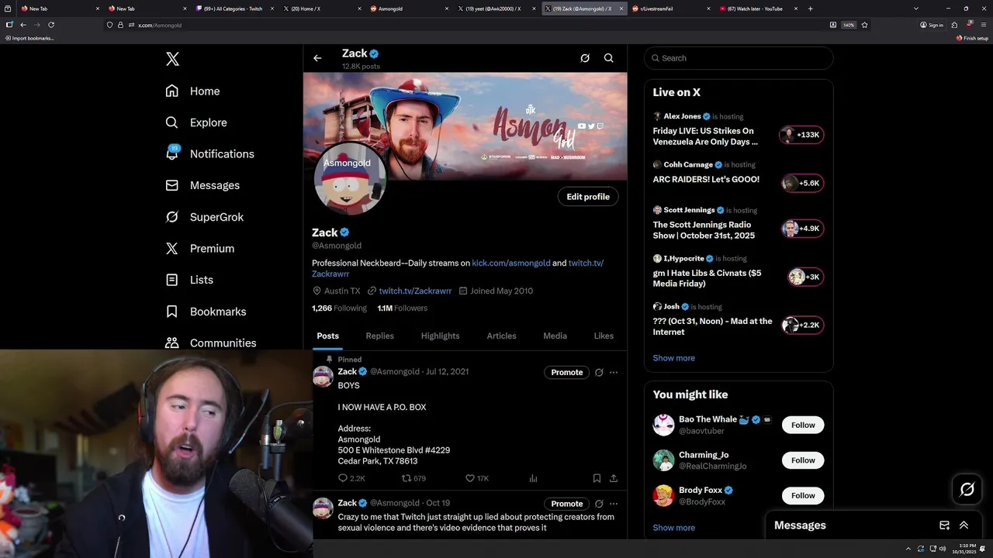Follow Bao The Whale
The image size is (993, 558).
pyautogui.click(x=803, y=425)
